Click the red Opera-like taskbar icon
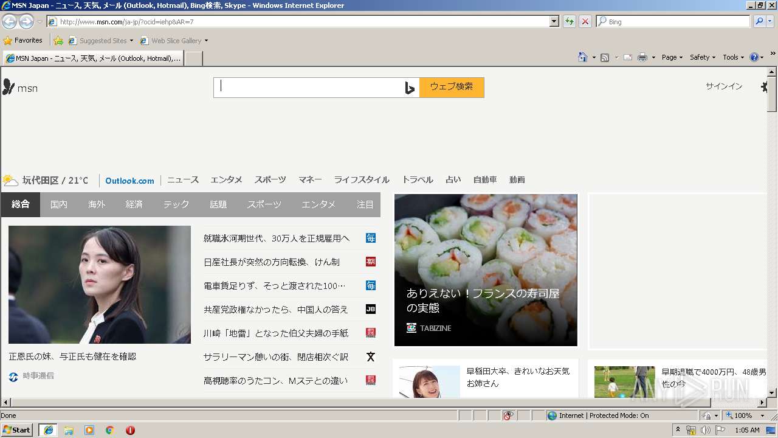Viewport: 778px width, 438px height. (130, 430)
